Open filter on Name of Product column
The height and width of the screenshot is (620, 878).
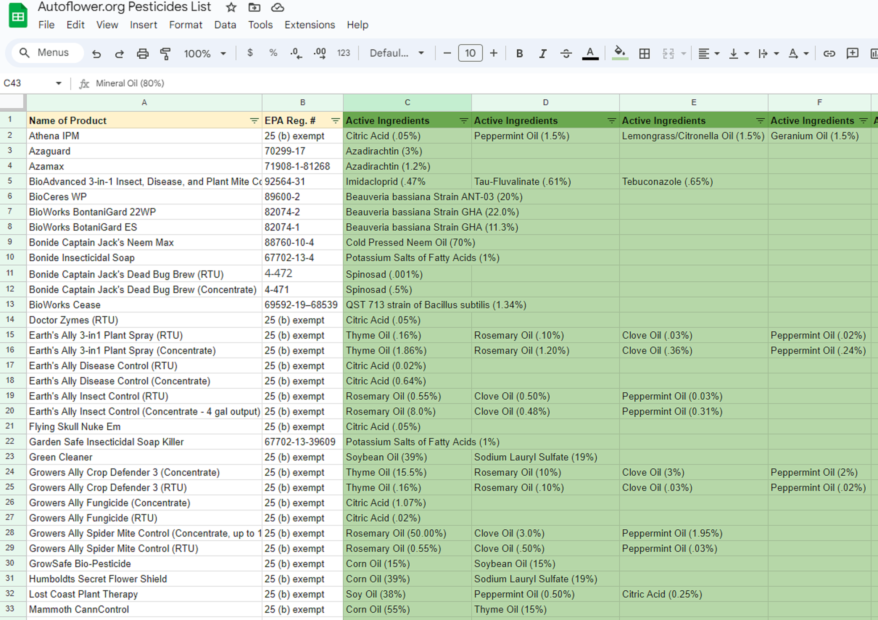pos(254,121)
